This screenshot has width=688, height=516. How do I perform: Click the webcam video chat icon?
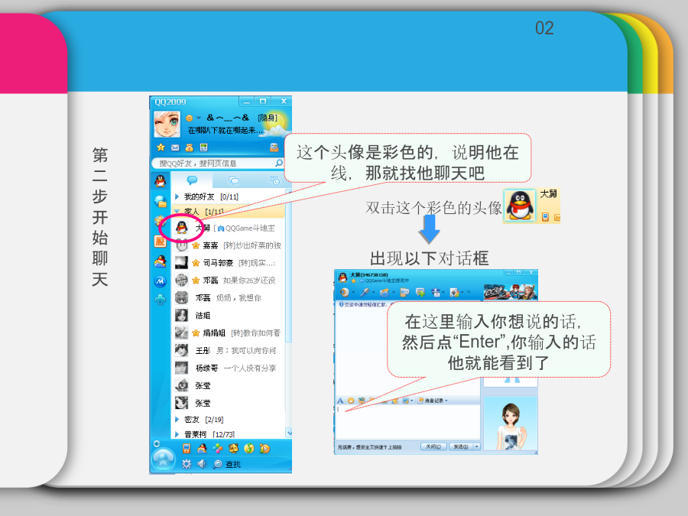(346, 292)
